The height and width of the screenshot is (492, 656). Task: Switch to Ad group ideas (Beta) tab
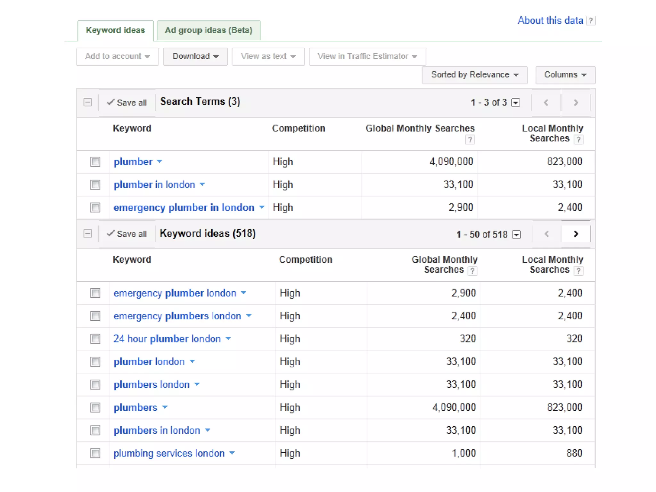[209, 30]
